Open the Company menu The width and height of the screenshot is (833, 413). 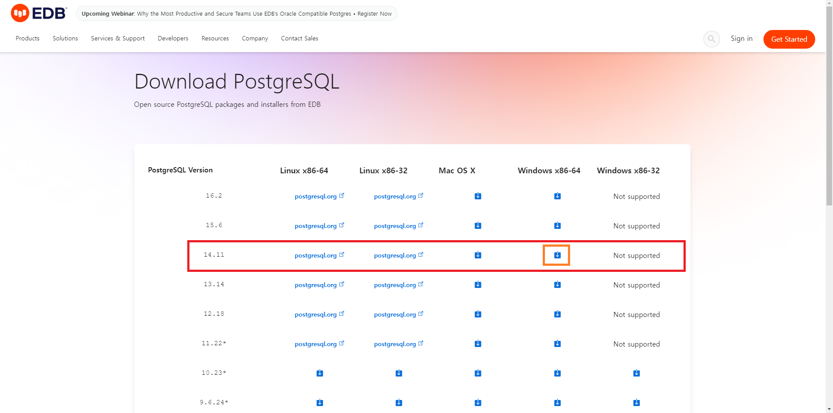click(255, 38)
